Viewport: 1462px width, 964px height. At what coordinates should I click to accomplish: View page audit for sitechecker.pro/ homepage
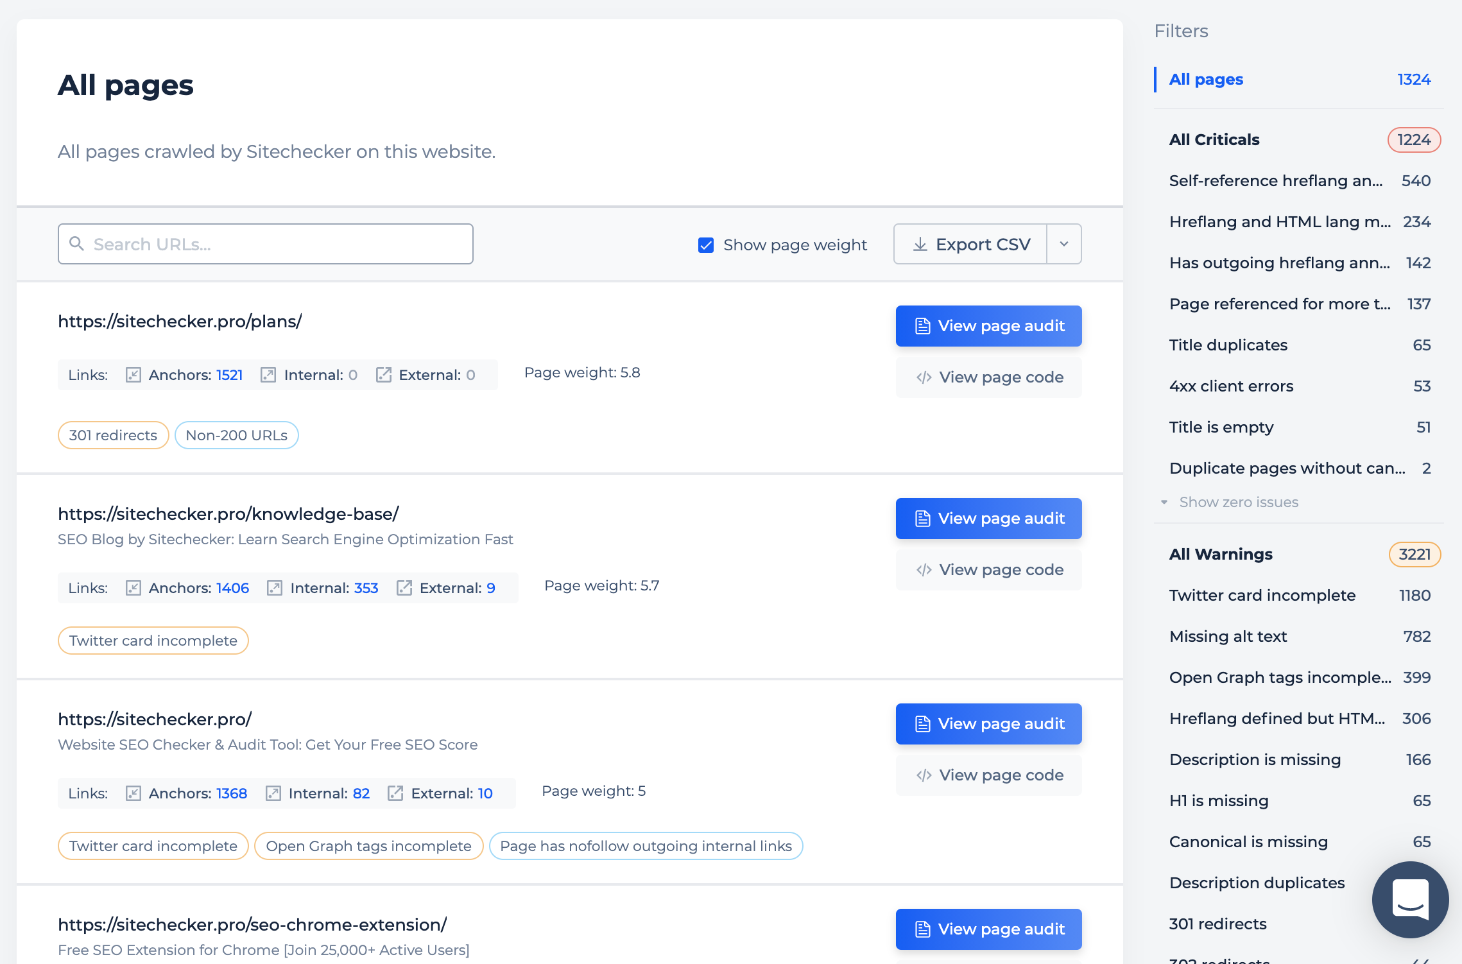pos(988,724)
